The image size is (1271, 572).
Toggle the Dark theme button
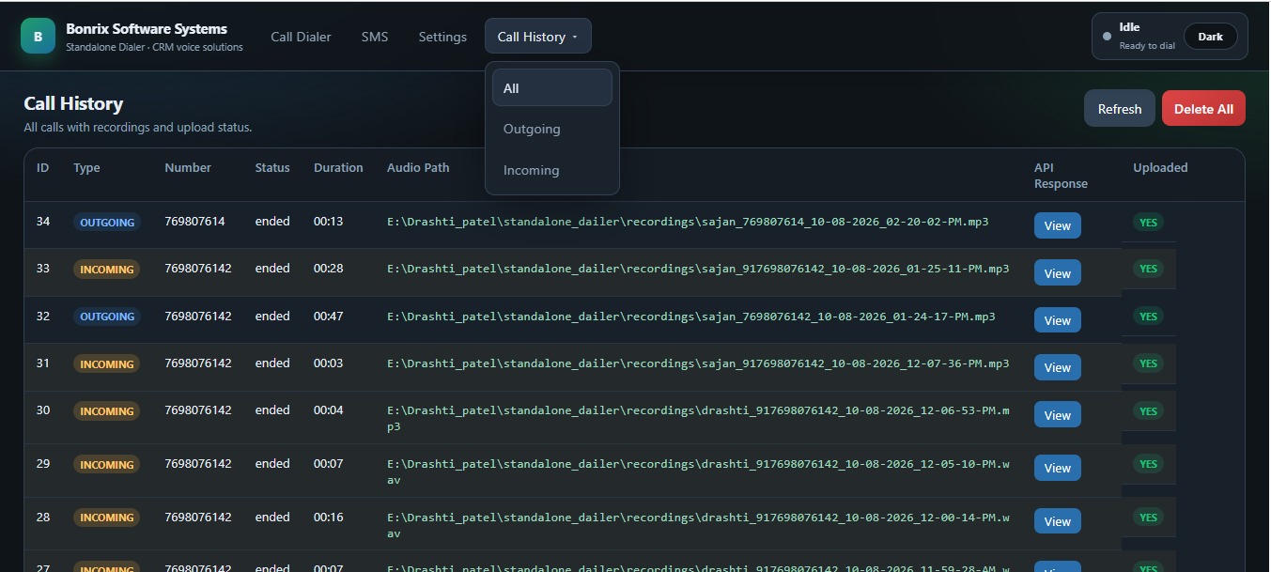pyautogui.click(x=1211, y=37)
